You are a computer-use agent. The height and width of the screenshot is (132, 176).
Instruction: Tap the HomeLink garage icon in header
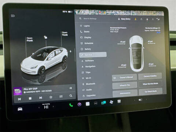pyautogui.click(x=142, y=19)
